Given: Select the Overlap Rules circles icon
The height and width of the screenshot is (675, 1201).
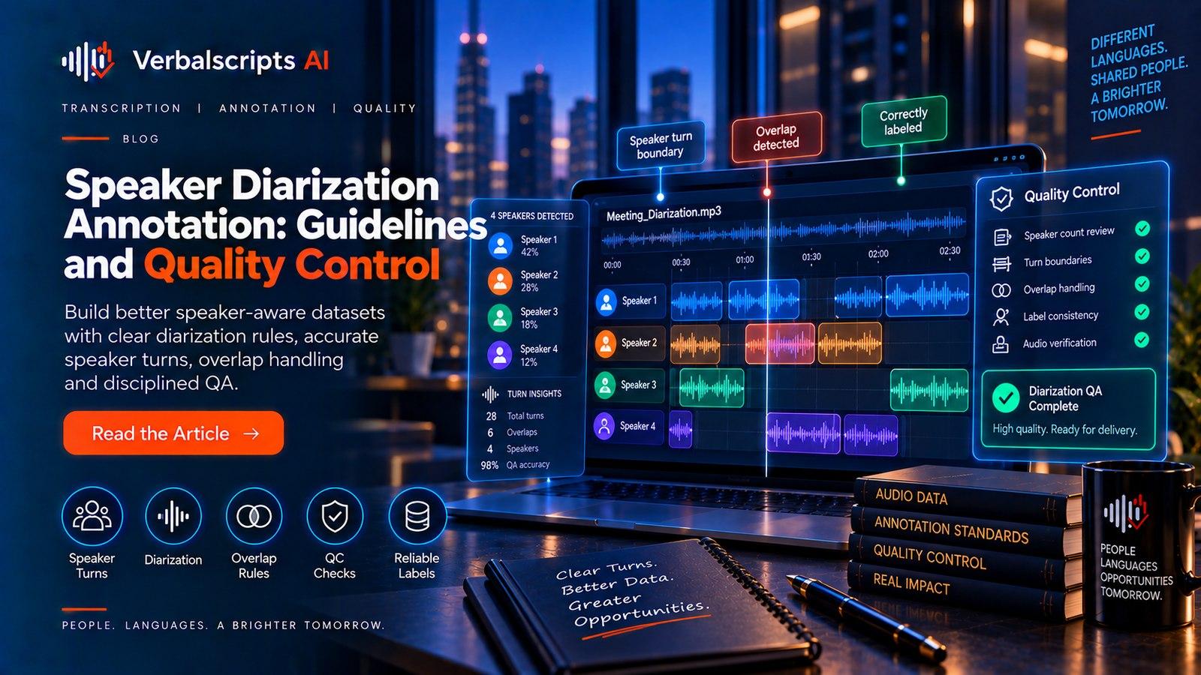Looking at the screenshot, I should coord(254,516).
